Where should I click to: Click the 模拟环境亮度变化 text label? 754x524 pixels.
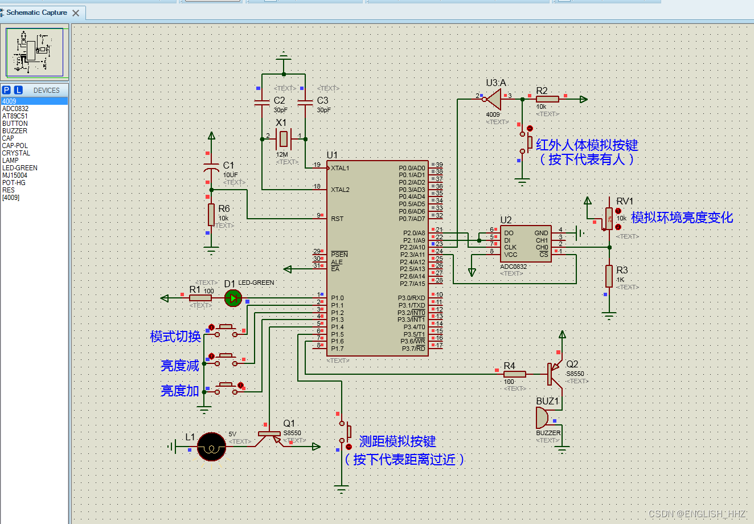point(682,218)
